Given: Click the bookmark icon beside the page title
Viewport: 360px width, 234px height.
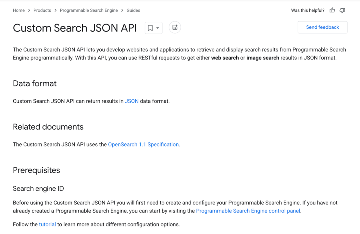Looking at the screenshot, I should pyautogui.click(x=150, y=28).
